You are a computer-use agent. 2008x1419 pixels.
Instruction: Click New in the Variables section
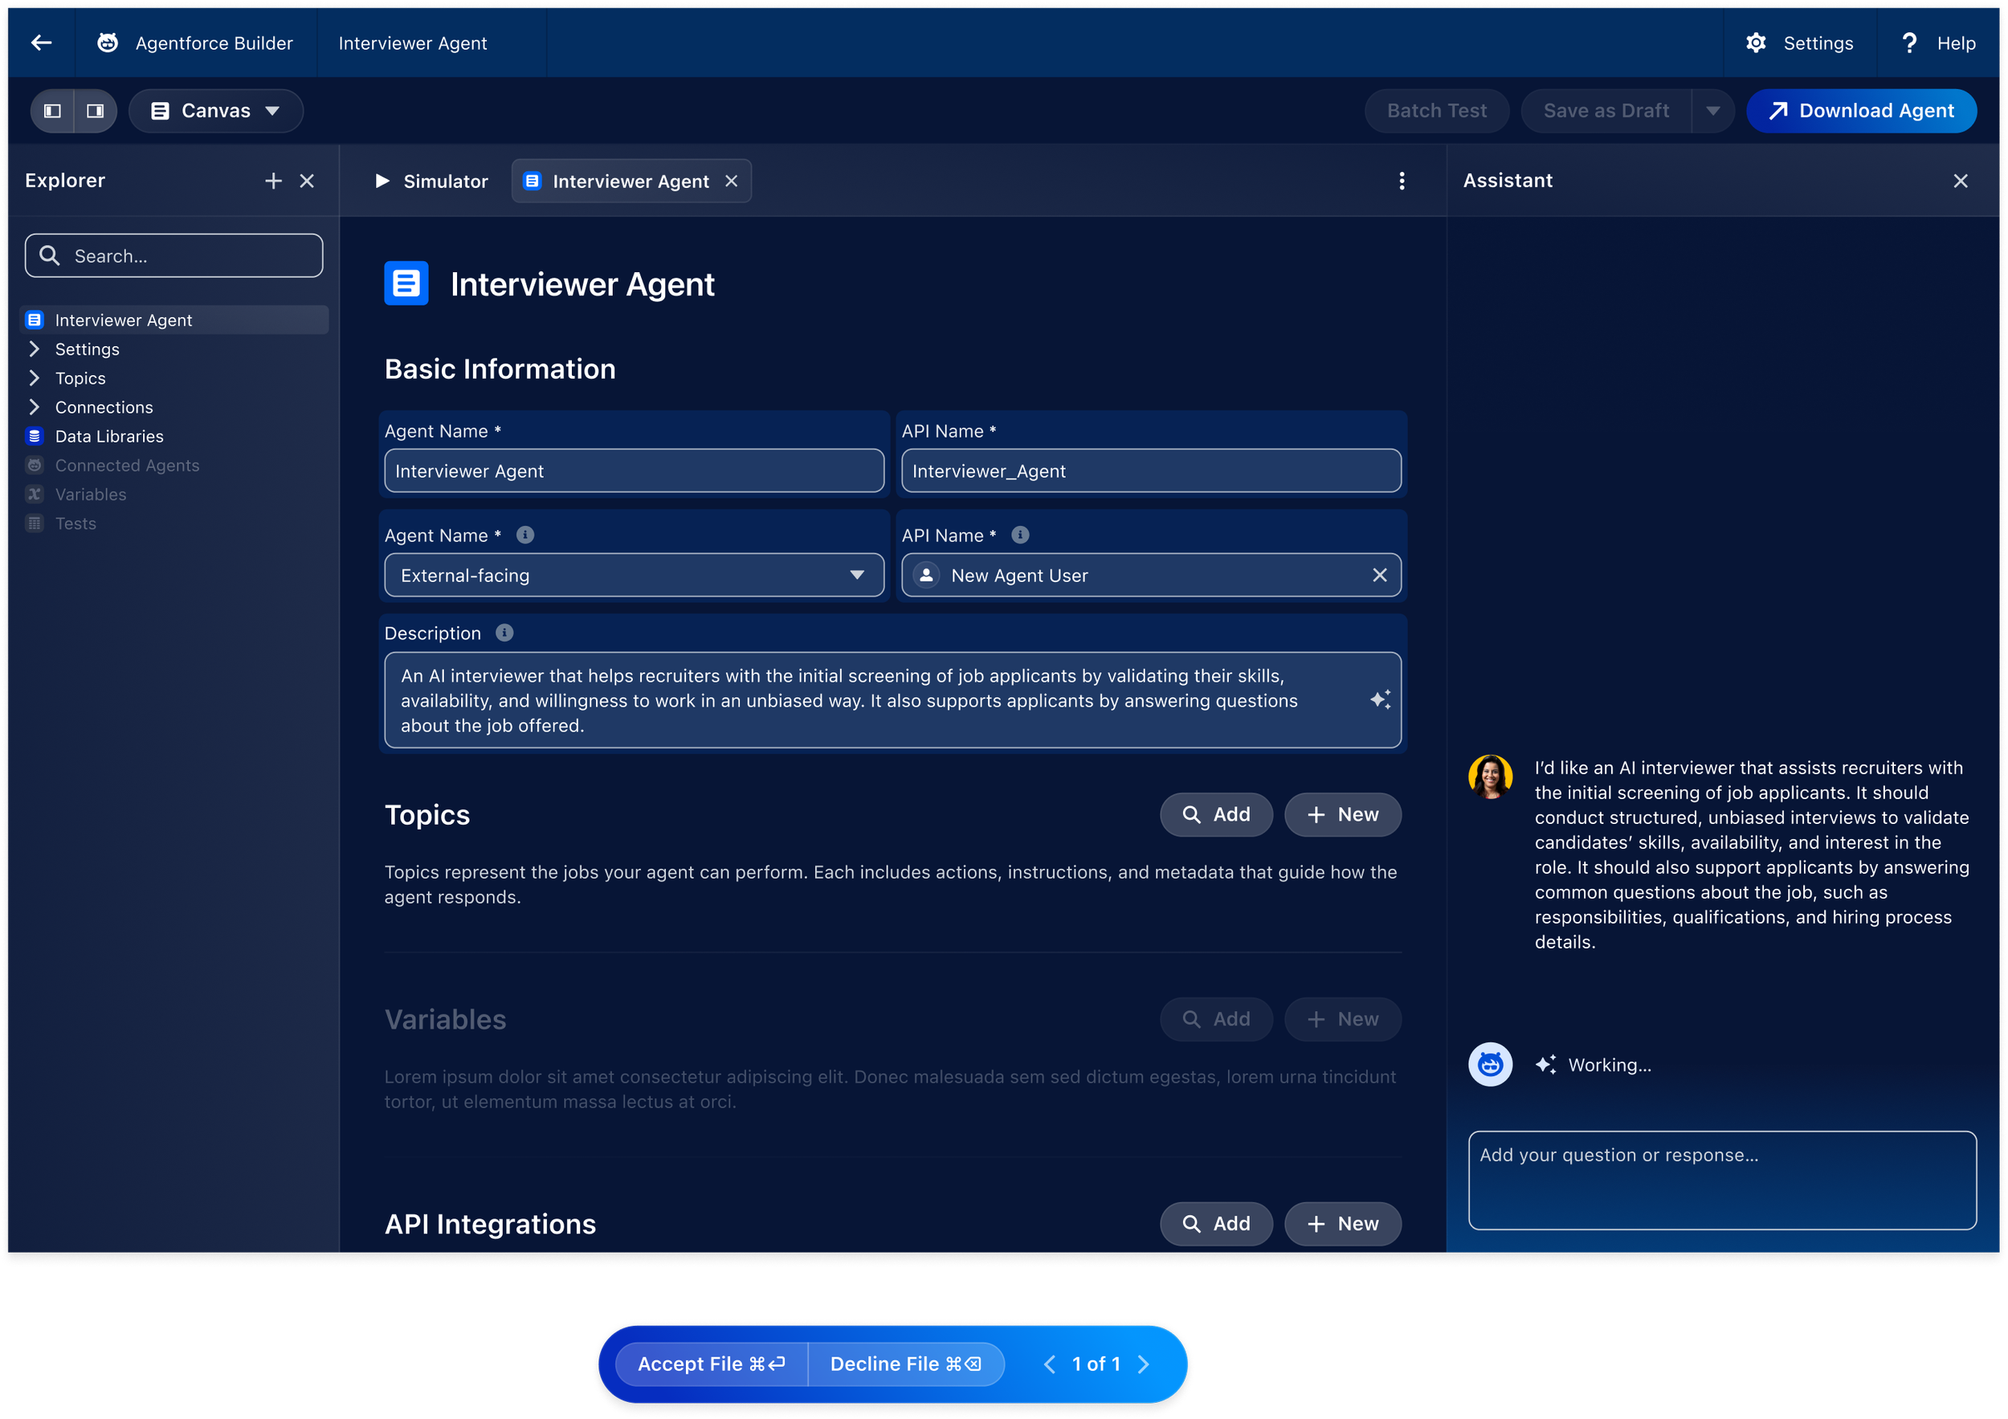coord(1342,1019)
